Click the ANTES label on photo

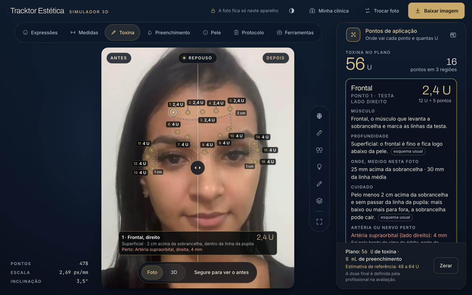tap(119, 58)
